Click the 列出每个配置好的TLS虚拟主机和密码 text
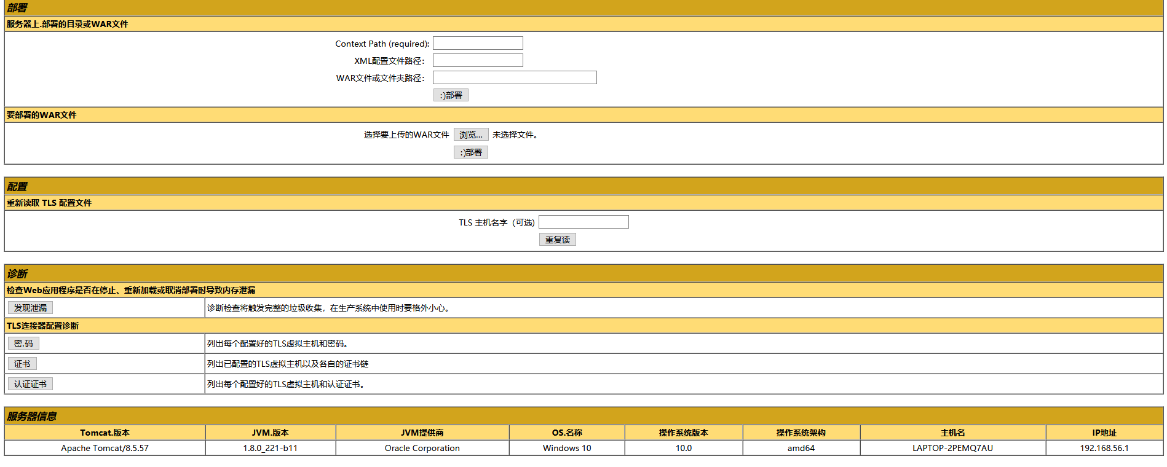This screenshot has height=467, width=1167. click(x=277, y=343)
